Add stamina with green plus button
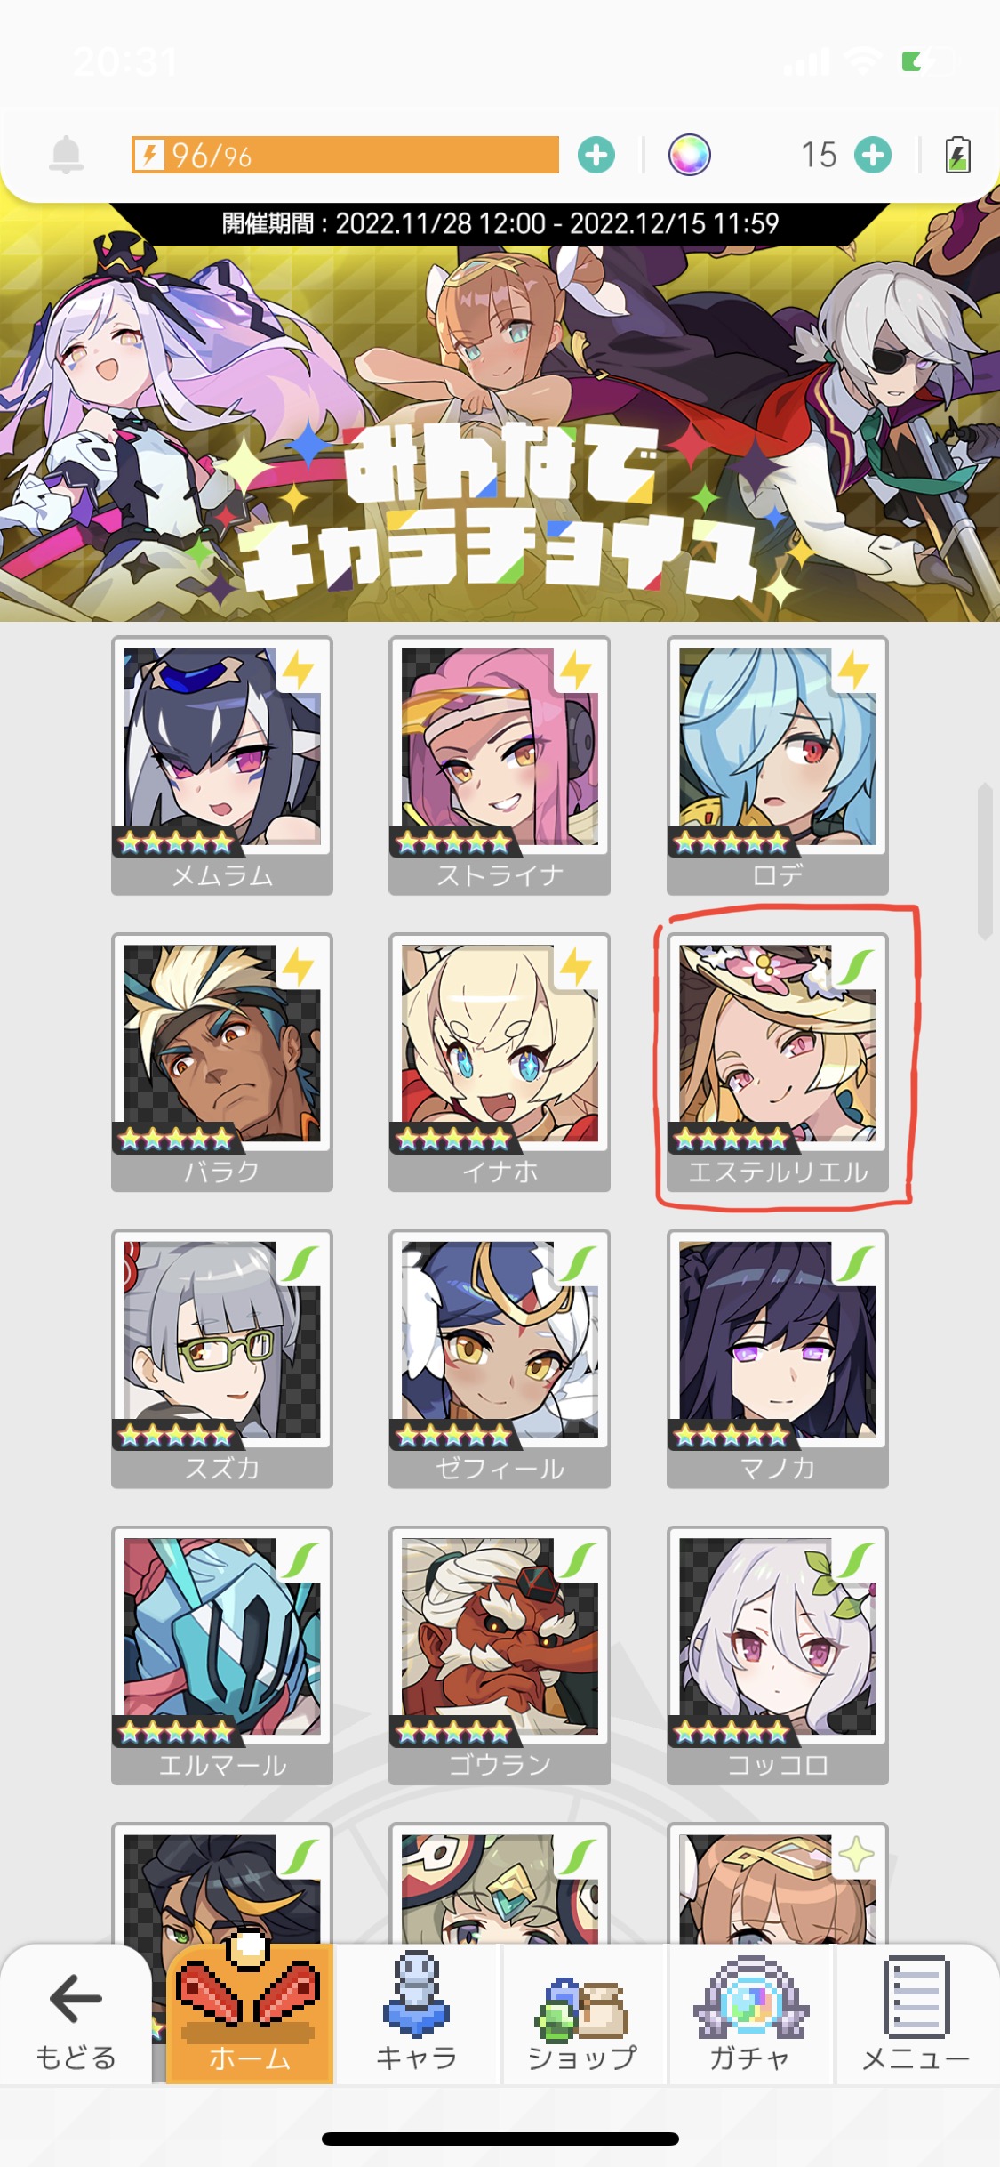This screenshot has height=2167, width=1000. [x=596, y=155]
